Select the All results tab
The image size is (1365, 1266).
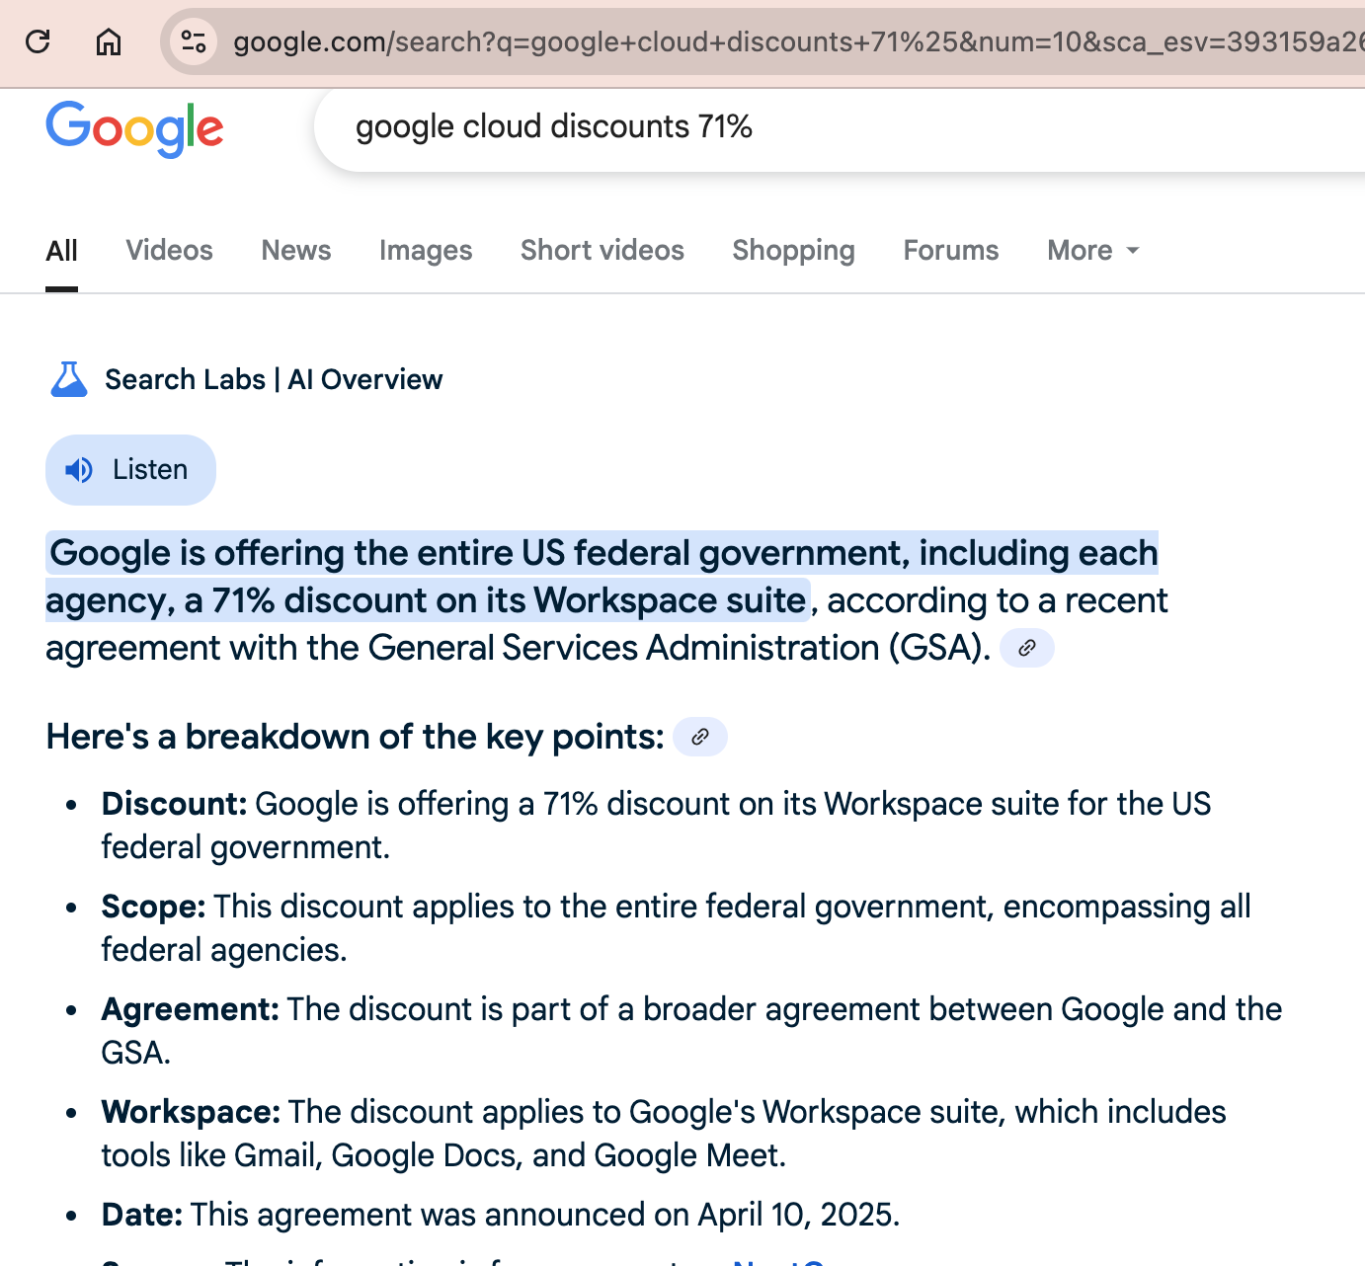[61, 251]
